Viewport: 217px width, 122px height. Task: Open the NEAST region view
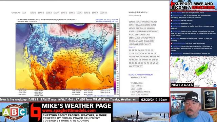154,22
